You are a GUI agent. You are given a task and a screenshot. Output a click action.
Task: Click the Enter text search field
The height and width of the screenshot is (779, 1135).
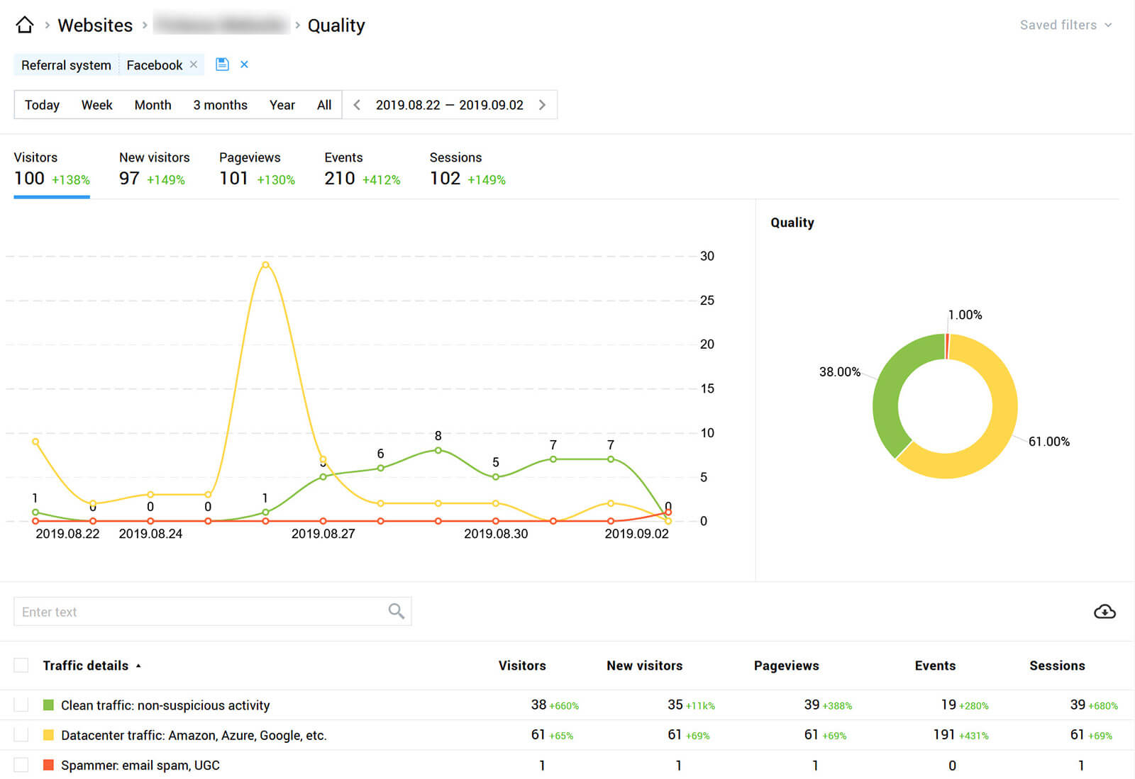click(x=142, y=611)
